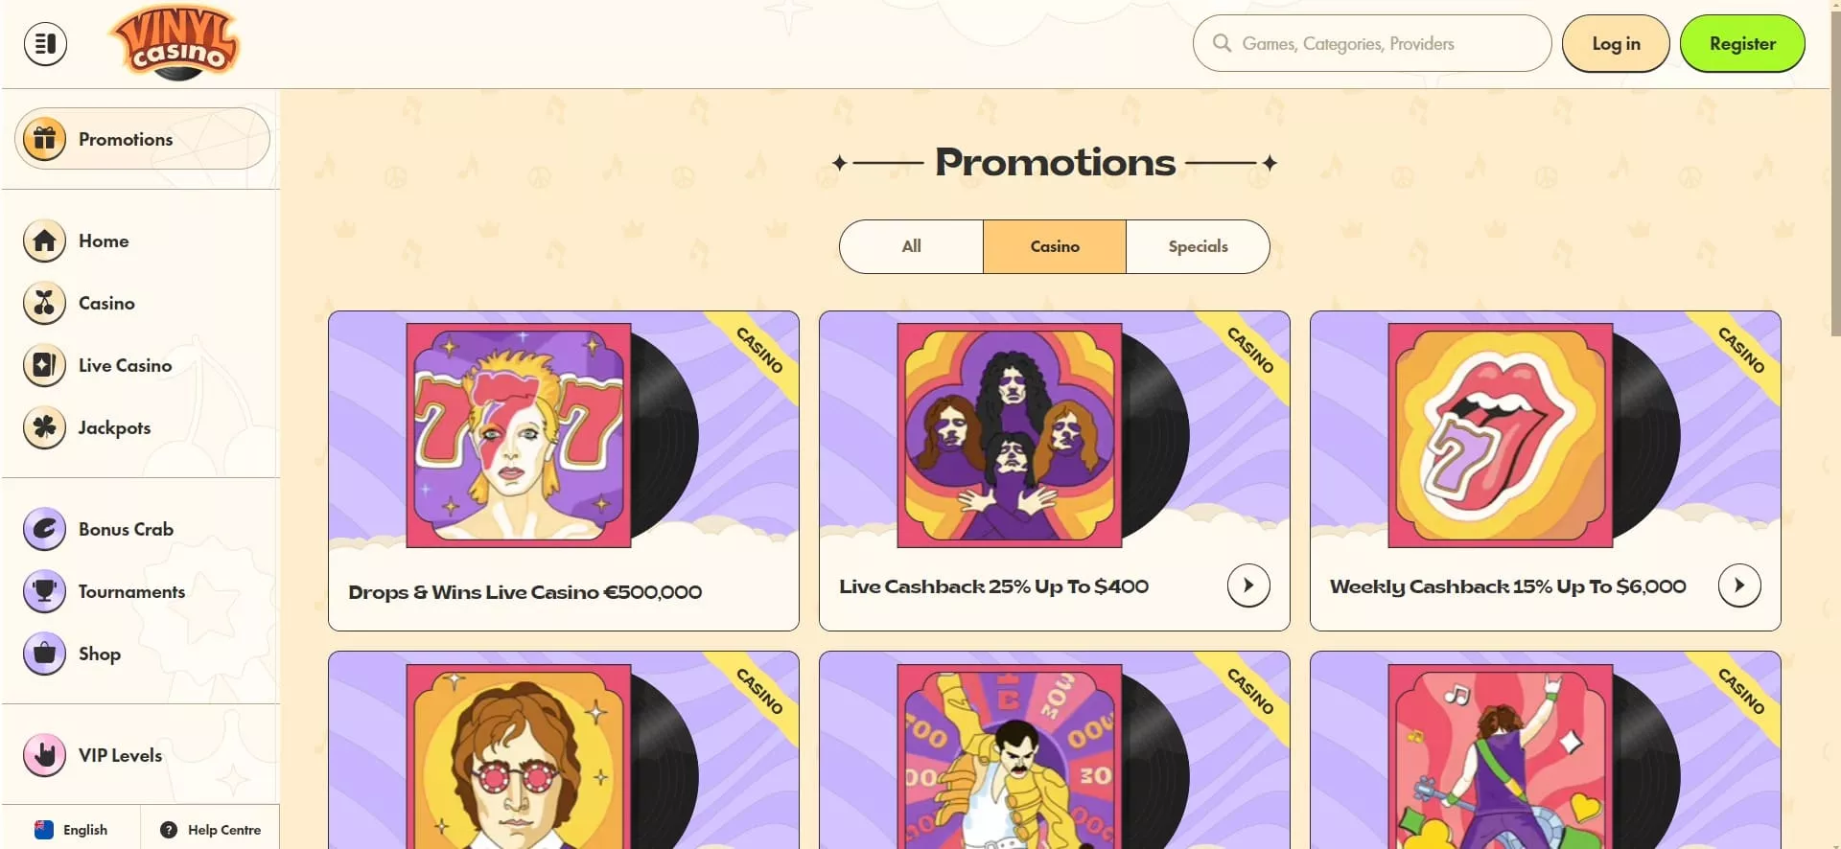Image resolution: width=1841 pixels, height=849 pixels.
Task: Go to Home via house icon
Action: coord(45,241)
